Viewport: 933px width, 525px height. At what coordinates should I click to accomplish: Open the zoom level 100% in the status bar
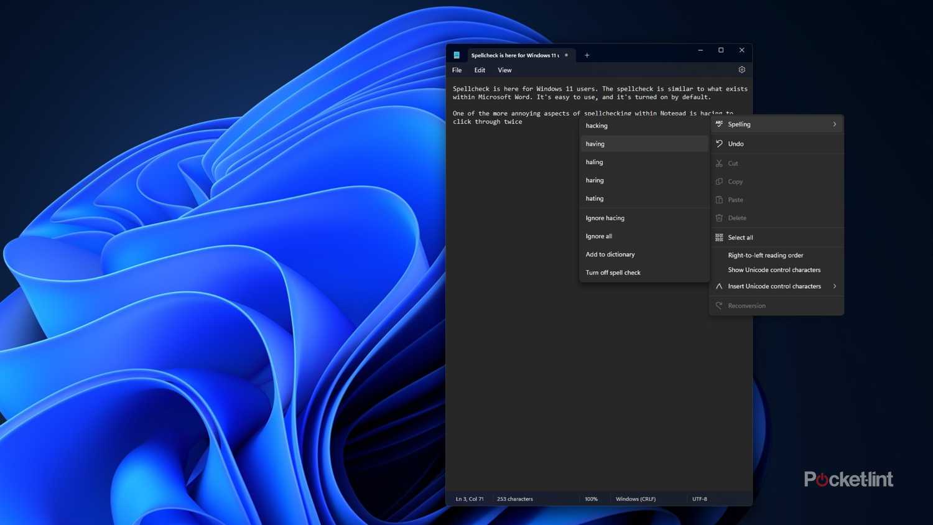[x=591, y=499]
